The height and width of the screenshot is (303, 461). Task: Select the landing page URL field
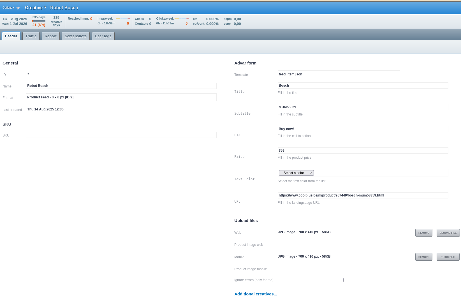click(x=363, y=195)
